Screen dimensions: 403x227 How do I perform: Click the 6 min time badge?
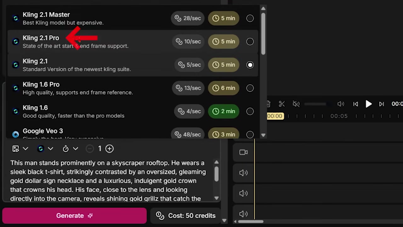pyautogui.click(x=224, y=88)
